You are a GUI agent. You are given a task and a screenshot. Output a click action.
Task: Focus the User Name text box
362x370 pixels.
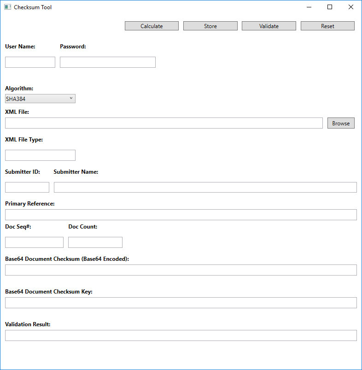point(30,62)
